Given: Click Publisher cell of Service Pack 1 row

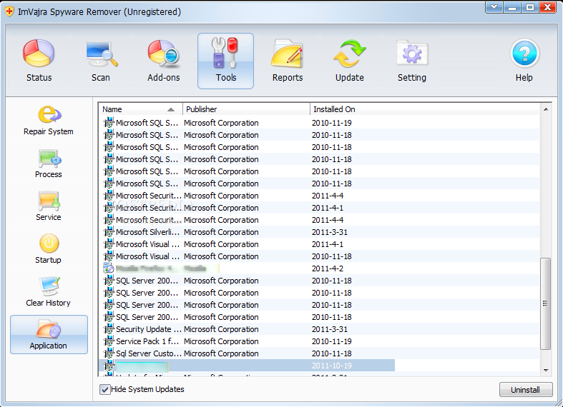Looking at the screenshot, I should click(221, 341).
